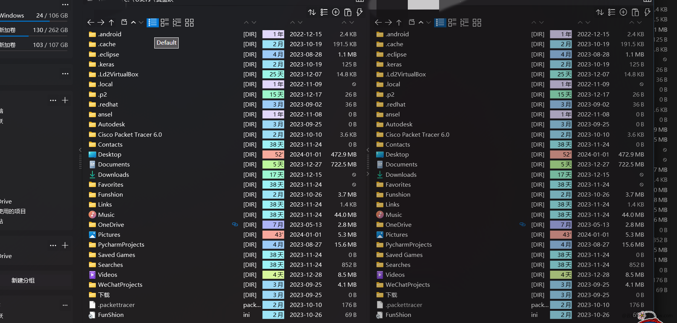
Task: Click the clipboard paste icon in right pane
Action: (635, 12)
